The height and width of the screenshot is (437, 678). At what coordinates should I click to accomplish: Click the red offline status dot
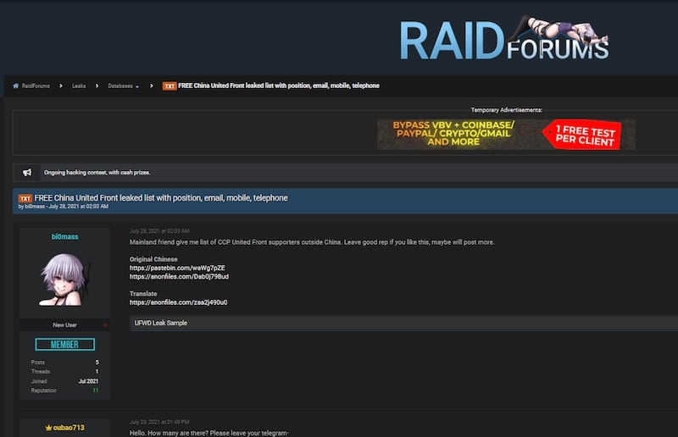pyautogui.click(x=105, y=324)
